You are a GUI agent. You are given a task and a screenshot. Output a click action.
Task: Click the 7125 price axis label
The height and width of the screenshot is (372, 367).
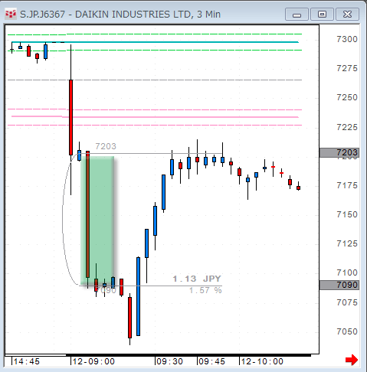[x=347, y=243]
